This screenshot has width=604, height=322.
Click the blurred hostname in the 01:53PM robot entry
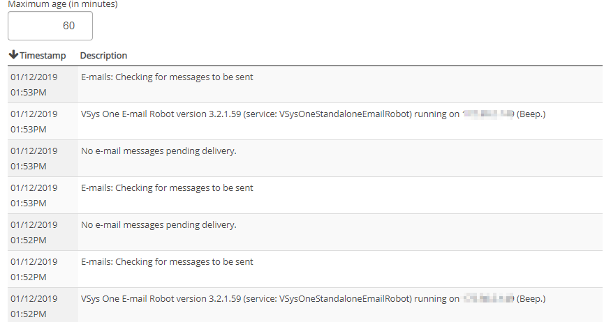pos(488,114)
